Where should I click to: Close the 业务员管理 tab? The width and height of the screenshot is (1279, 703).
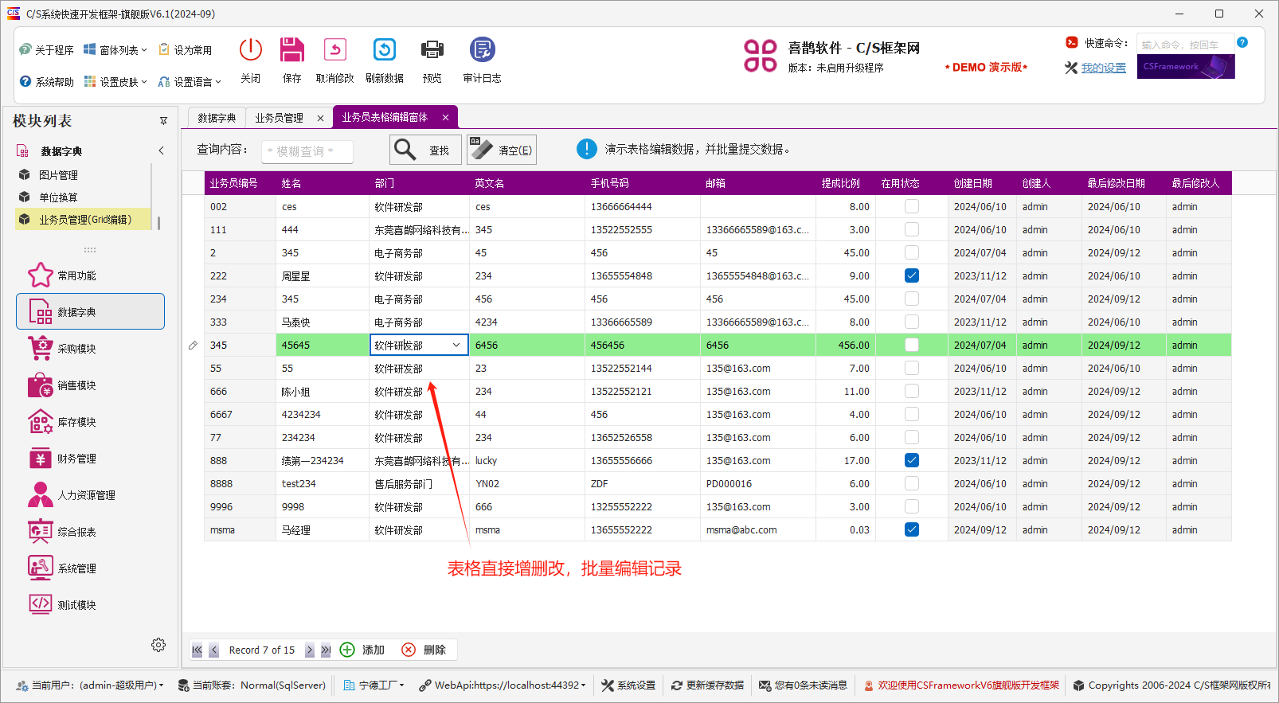click(320, 118)
